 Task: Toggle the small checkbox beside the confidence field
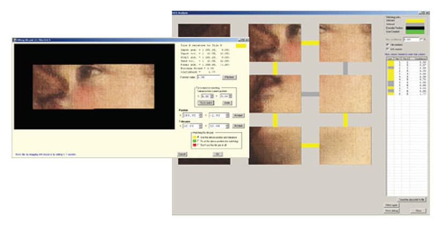(x=421, y=40)
